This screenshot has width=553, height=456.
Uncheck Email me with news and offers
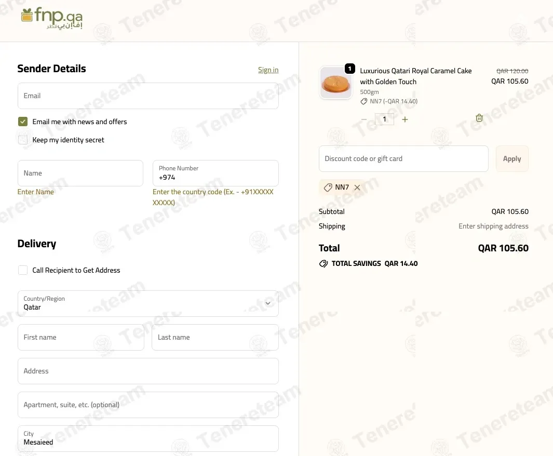click(23, 122)
